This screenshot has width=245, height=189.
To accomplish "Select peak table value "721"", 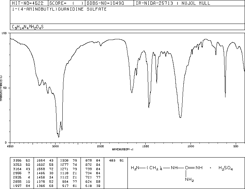I will pos(89,177).
